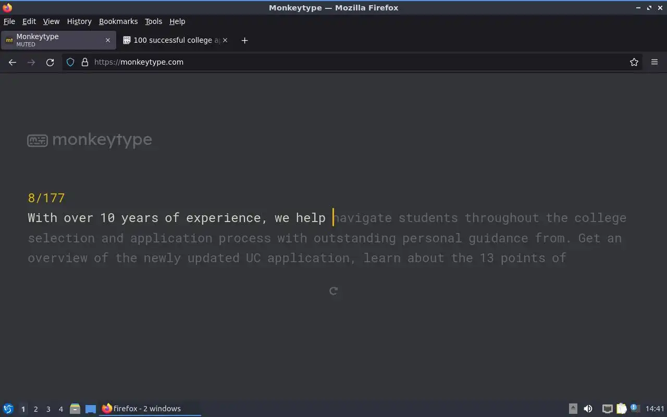667x417 pixels.
Task: Click the word 'selection' in typing text
Action: [x=61, y=238]
